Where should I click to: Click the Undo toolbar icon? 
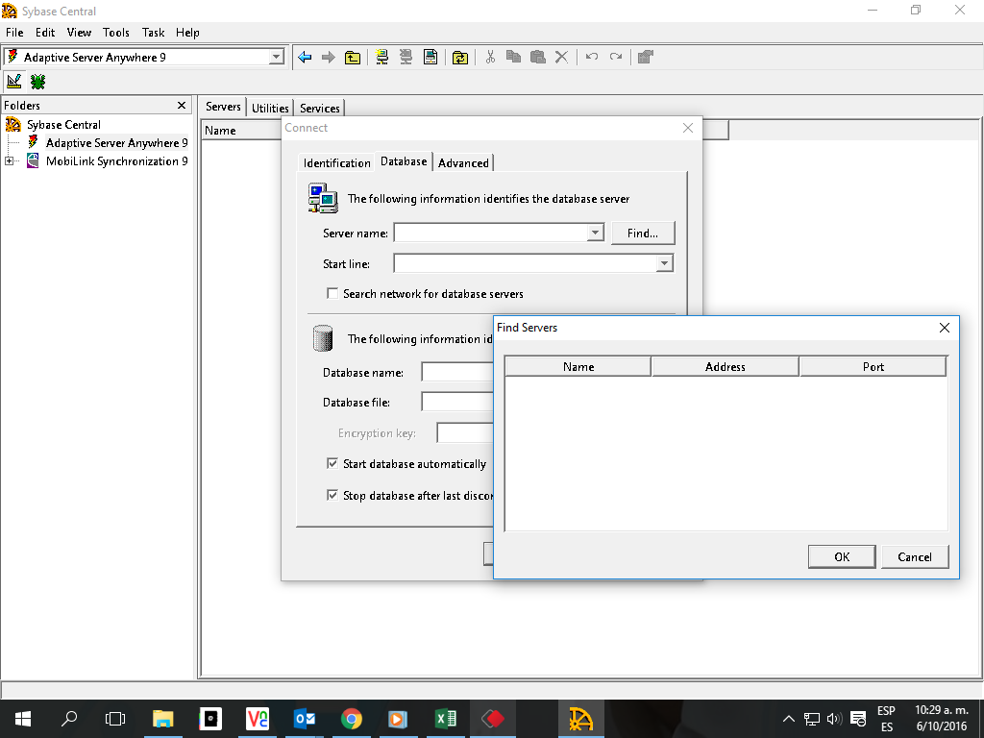pyautogui.click(x=592, y=57)
